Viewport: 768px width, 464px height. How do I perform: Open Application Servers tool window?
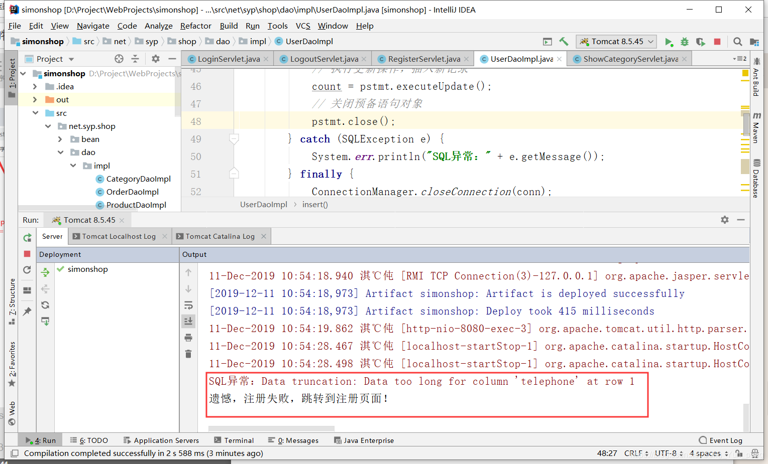161,440
